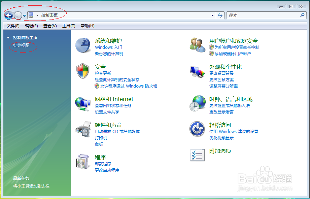Open 硬件和声音 heading link
This screenshot has width=310, height=199.
(x=108, y=125)
